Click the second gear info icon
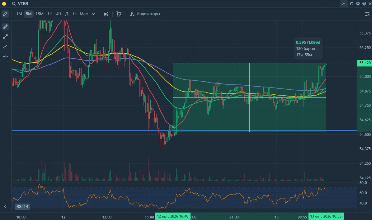 click(x=364, y=3)
